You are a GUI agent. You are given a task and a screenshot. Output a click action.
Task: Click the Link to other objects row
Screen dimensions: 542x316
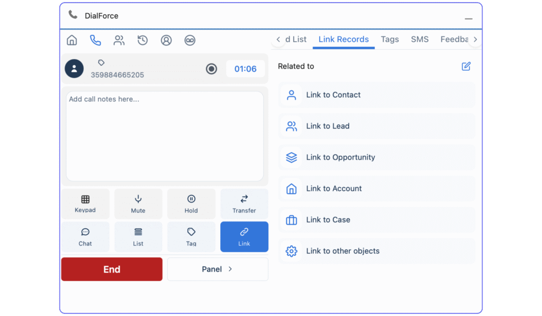pos(377,251)
